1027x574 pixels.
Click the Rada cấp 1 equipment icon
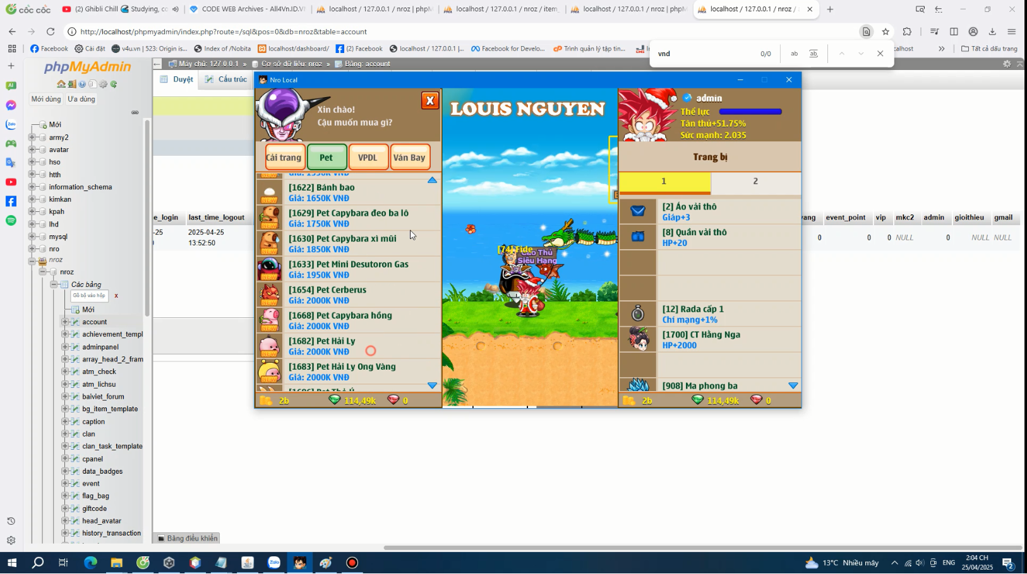(638, 313)
